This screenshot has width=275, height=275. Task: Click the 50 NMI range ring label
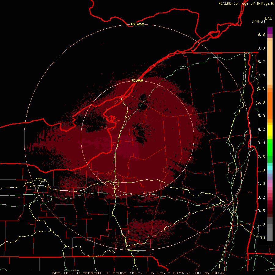pyautogui.click(x=137, y=81)
